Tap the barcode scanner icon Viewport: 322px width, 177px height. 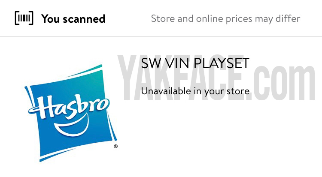click(24, 18)
